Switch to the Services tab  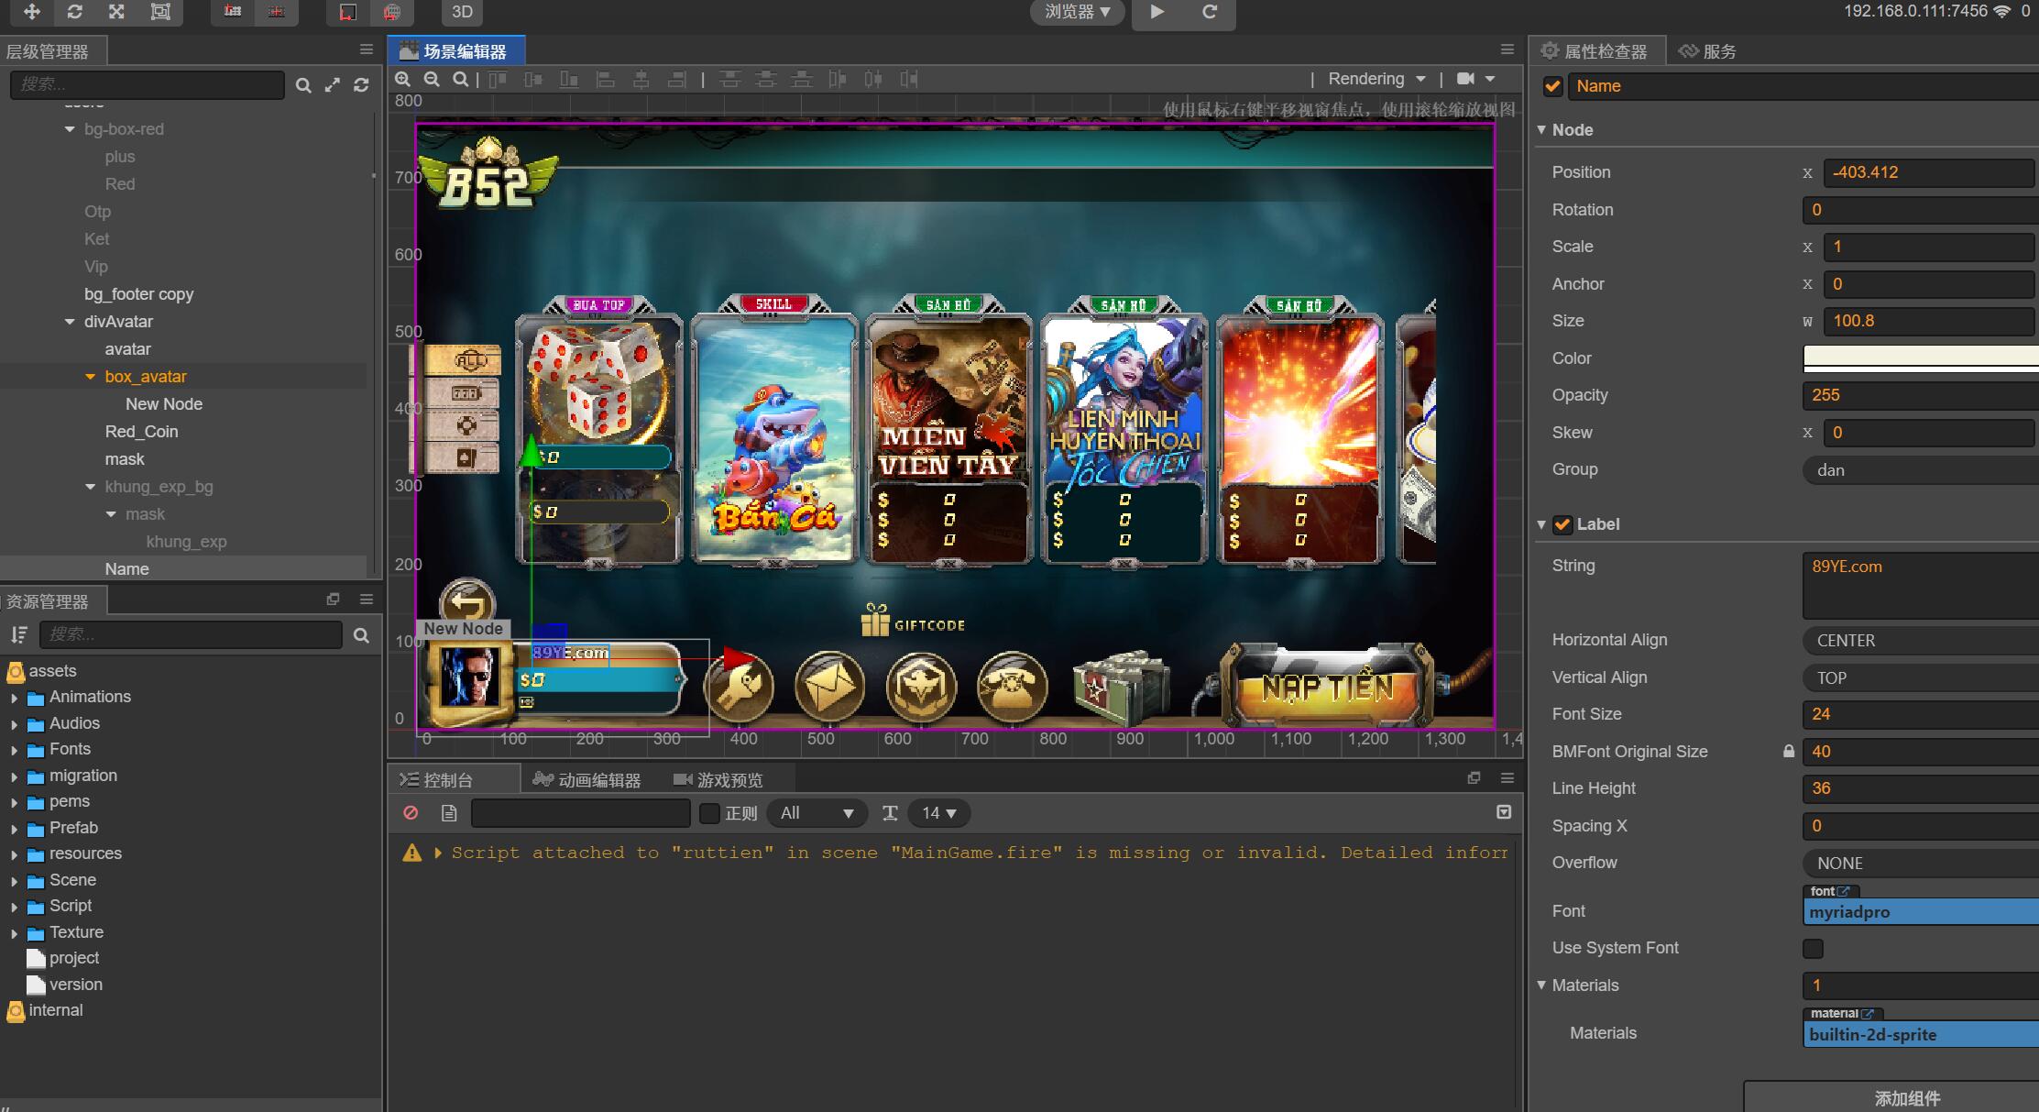[1707, 51]
